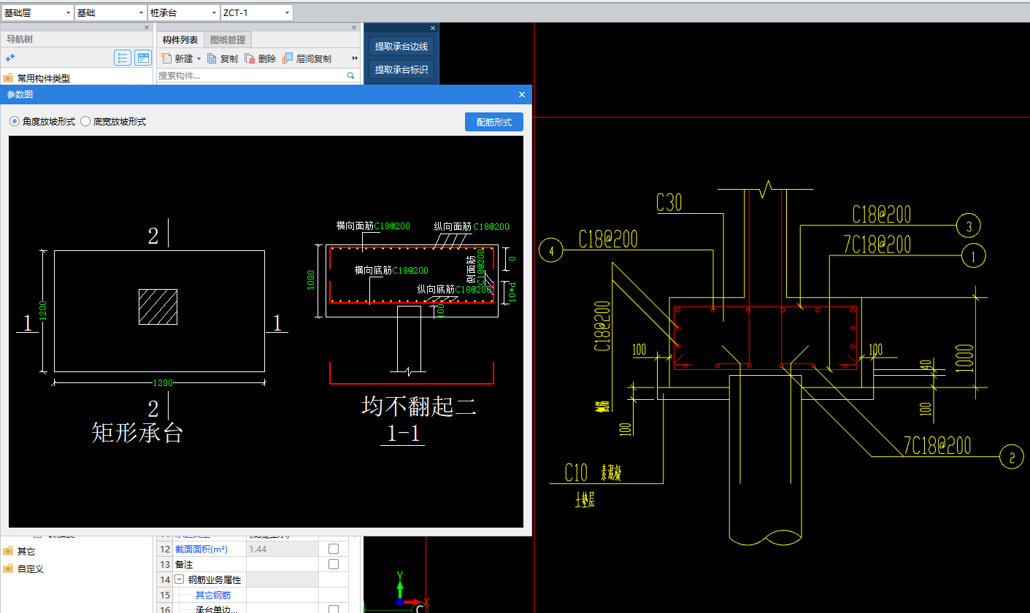Click the 常用构件类型 folder icon
The height and width of the screenshot is (613, 1030).
pos(9,78)
